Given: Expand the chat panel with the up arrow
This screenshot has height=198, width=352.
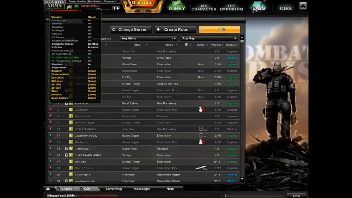Looking at the screenshot, I should point(48,189).
